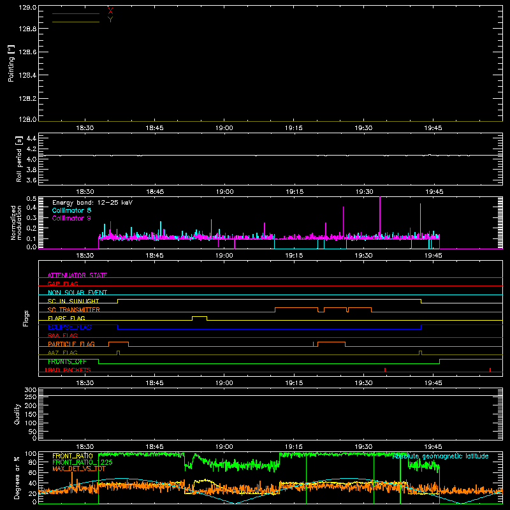This screenshot has width=510, height=510.
Task: Click the BAD_PACKETS red tick near 19:34
Action: pyautogui.click(x=385, y=370)
